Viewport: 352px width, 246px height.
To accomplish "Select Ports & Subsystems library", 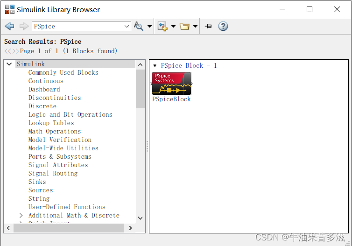I will coord(60,156).
